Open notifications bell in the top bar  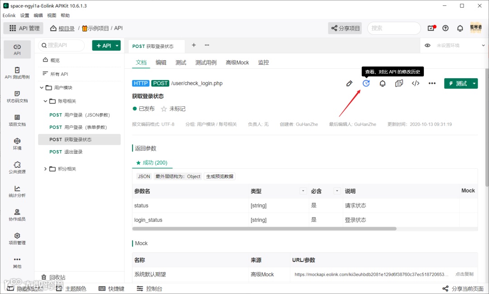[460, 28]
